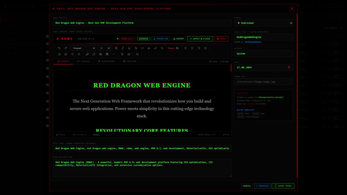Switch to the Source tab
This screenshot has width=347, height=195.
pyautogui.click(x=83, y=61)
